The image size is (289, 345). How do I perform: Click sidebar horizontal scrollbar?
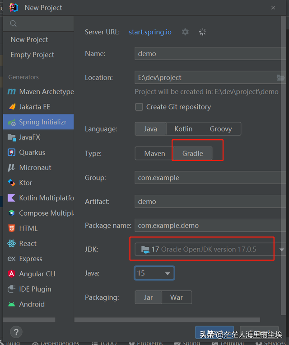(x=29, y=320)
